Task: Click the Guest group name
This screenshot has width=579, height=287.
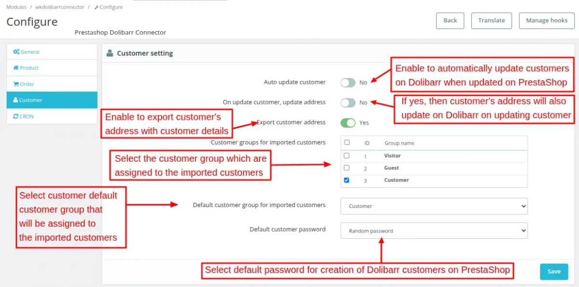Action: point(391,168)
